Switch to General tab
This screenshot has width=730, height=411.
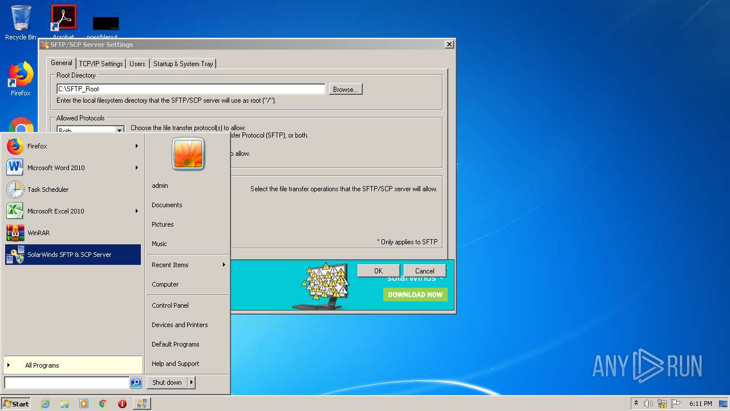(x=62, y=63)
